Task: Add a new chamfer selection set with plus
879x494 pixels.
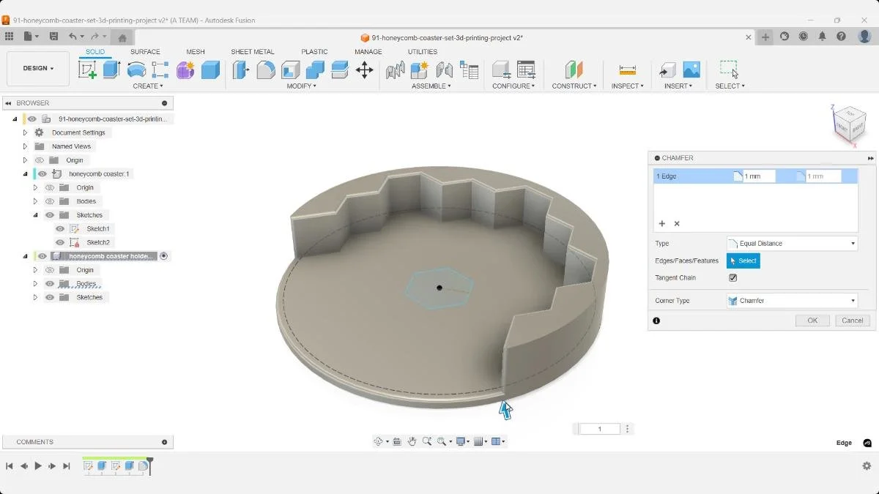Action: (661, 224)
